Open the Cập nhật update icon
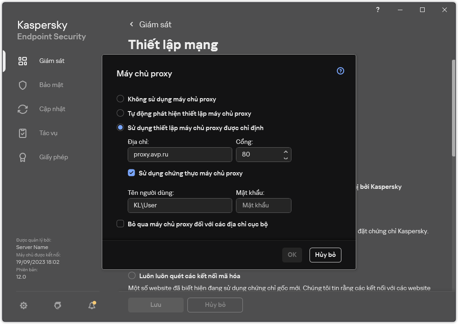 [22, 109]
